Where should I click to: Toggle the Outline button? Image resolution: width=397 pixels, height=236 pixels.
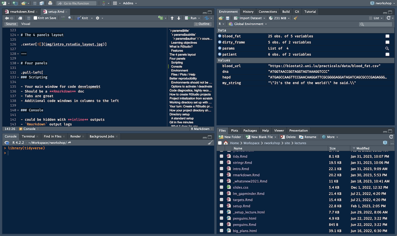point(202,24)
